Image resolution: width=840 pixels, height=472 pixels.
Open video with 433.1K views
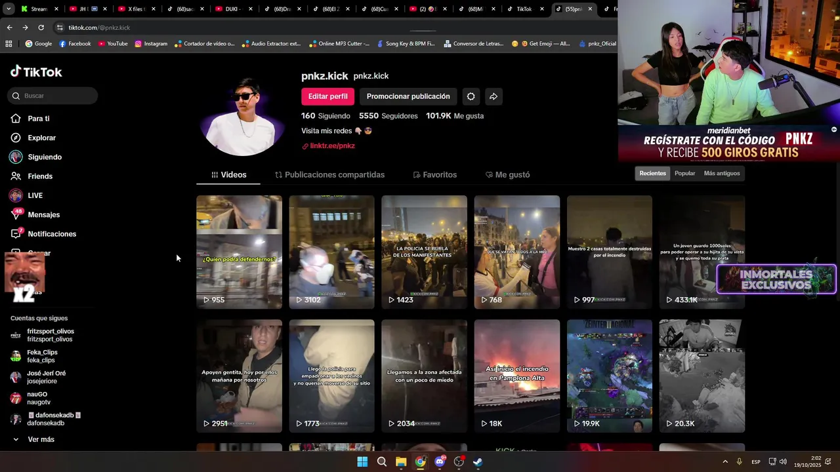coord(702,252)
